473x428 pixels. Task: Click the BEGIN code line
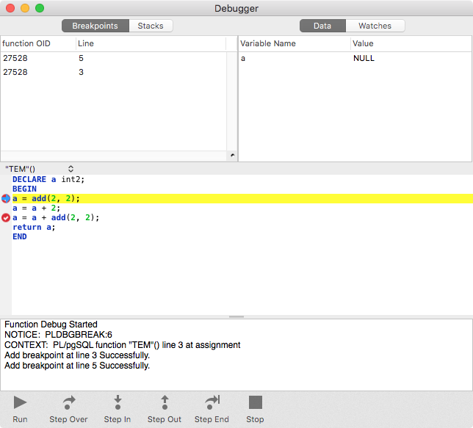pos(24,189)
